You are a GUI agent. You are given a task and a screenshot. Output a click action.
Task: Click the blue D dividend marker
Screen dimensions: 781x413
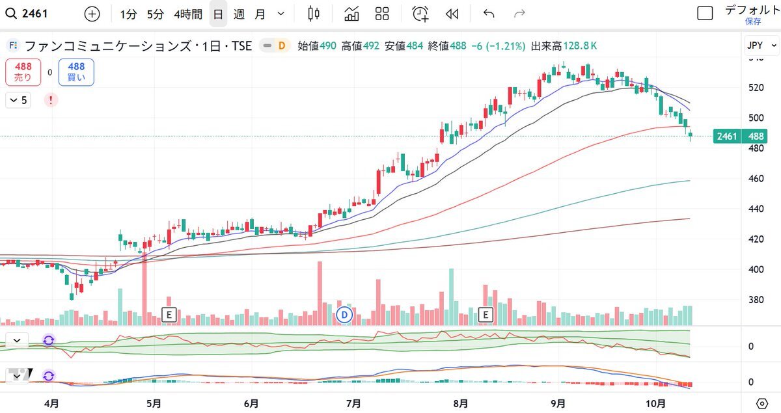(x=344, y=315)
